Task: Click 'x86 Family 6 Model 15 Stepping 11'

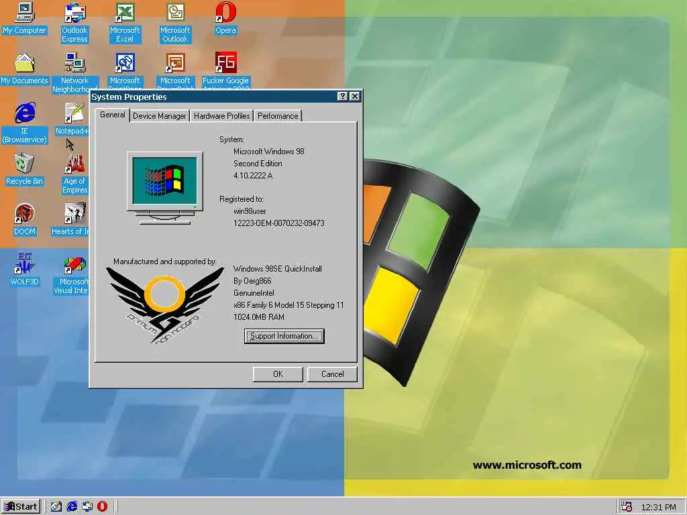Action: coord(288,305)
